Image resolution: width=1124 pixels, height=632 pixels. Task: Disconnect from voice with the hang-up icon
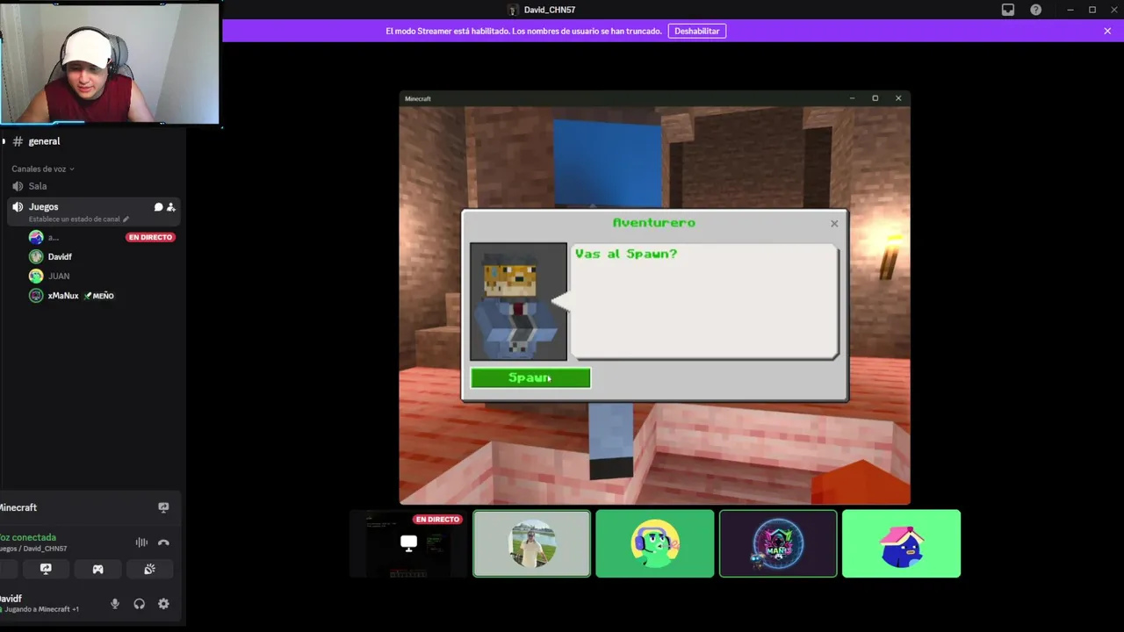click(163, 542)
